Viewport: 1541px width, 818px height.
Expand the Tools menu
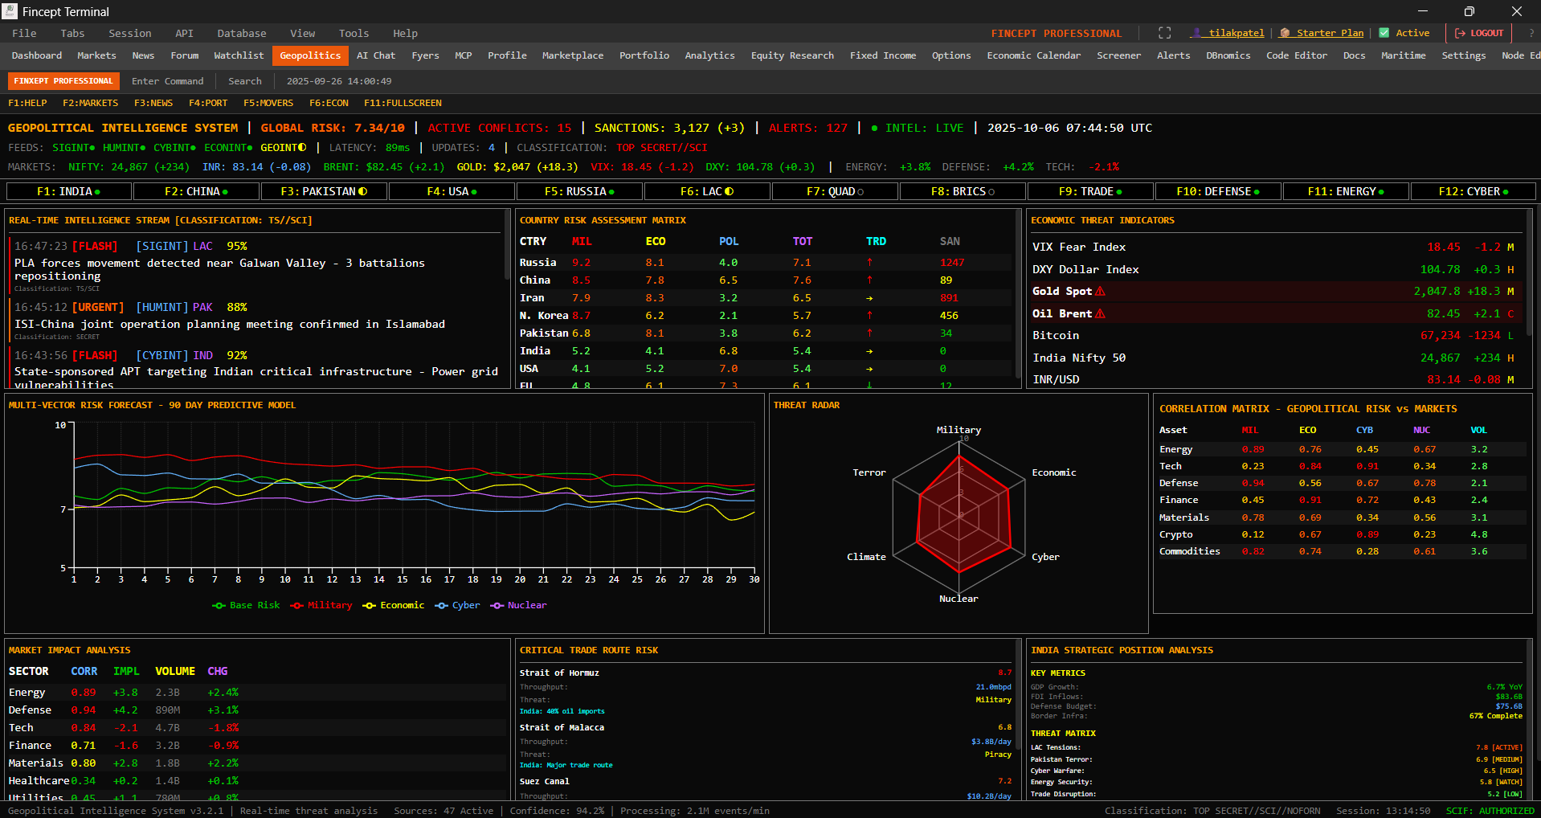point(354,33)
